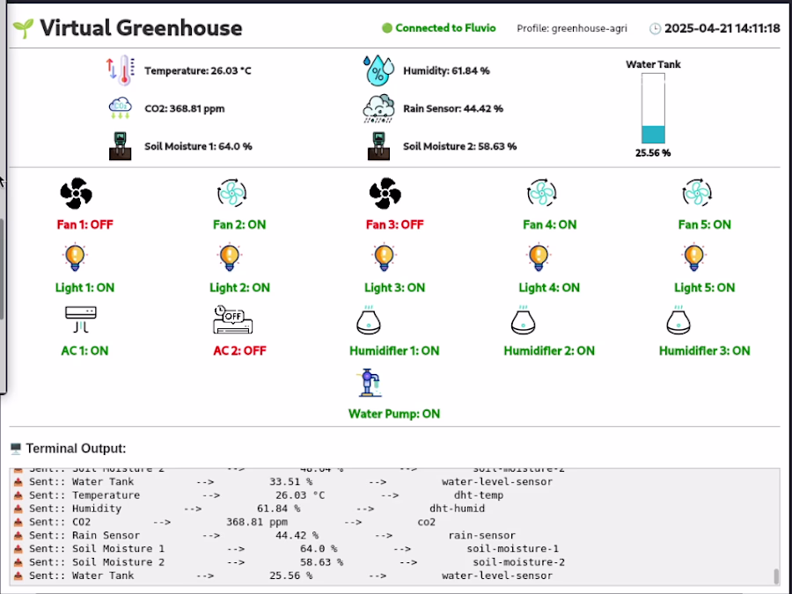Toggle the Fan 4: ON status label

[549, 224]
